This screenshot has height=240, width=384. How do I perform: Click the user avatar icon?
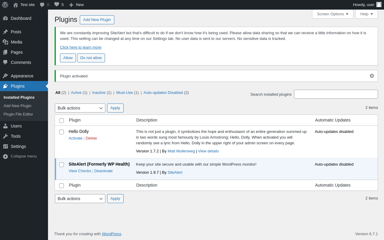click(x=379, y=4)
